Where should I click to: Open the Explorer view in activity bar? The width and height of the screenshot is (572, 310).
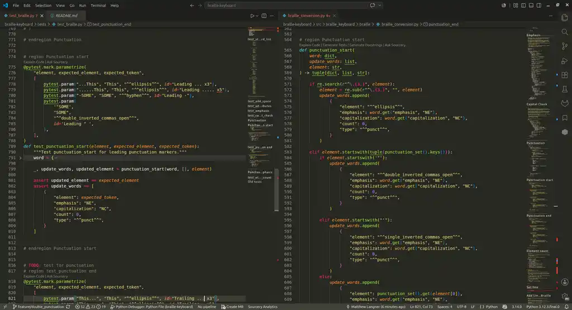(565, 17)
